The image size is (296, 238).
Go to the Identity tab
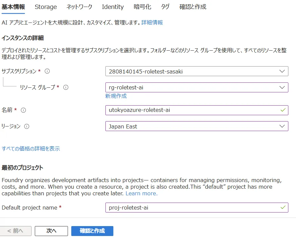[x=113, y=7]
